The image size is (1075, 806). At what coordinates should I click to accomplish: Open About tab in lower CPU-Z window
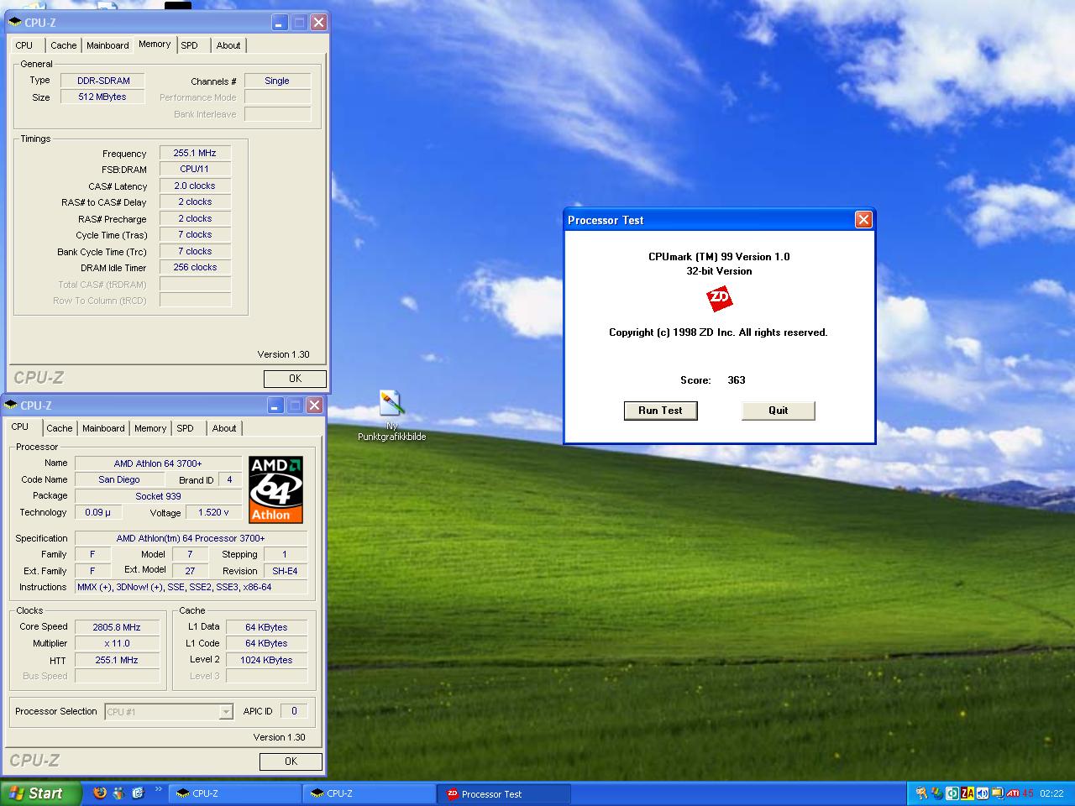pyautogui.click(x=224, y=428)
